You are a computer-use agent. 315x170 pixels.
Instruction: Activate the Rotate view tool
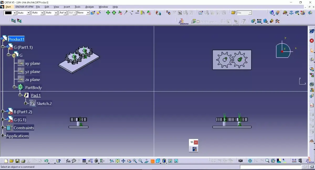[129, 161]
